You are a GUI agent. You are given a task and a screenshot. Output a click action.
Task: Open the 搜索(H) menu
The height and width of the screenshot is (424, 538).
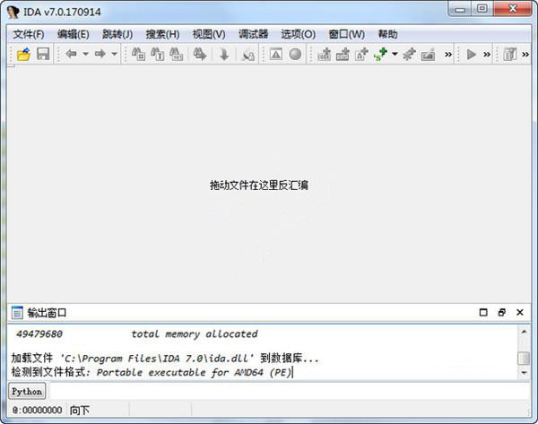tap(162, 34)
